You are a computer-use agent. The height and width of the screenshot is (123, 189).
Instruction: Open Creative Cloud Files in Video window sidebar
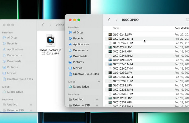[x=18, y=79]
